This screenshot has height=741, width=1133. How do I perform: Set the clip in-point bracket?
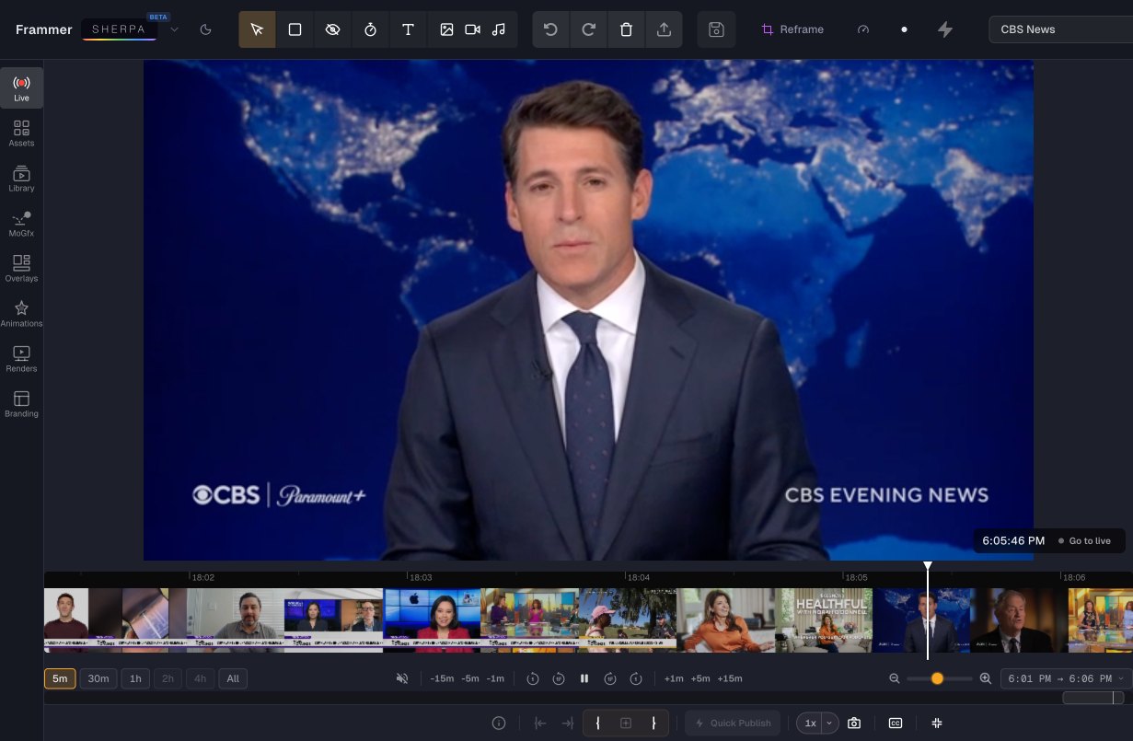click(x=597, y=723)
